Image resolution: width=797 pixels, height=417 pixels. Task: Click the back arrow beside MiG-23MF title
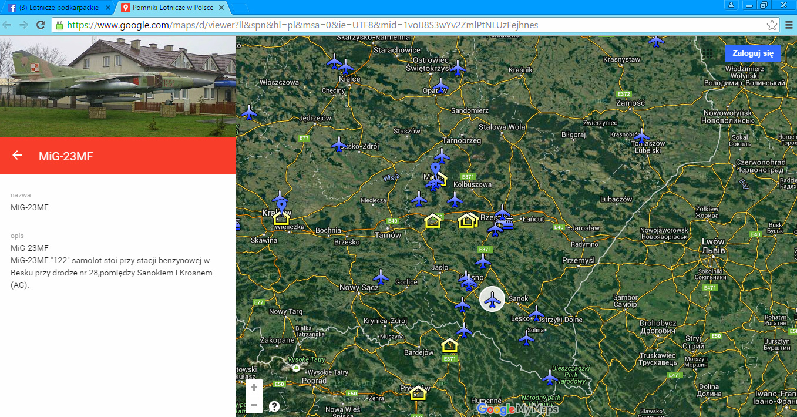coord(18,155)
